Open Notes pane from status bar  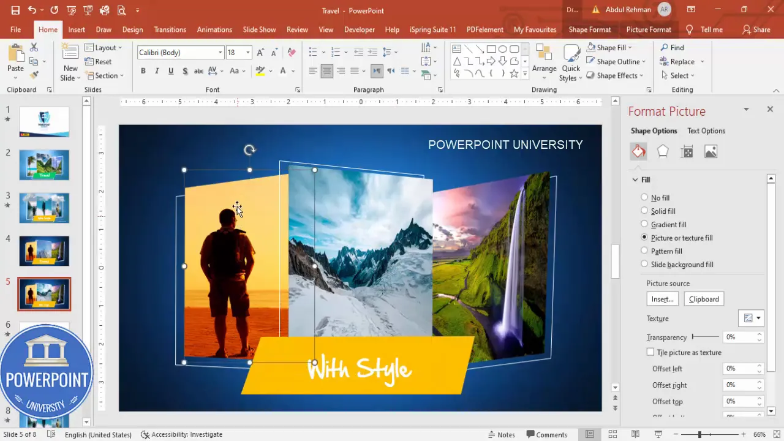(502, 434)
